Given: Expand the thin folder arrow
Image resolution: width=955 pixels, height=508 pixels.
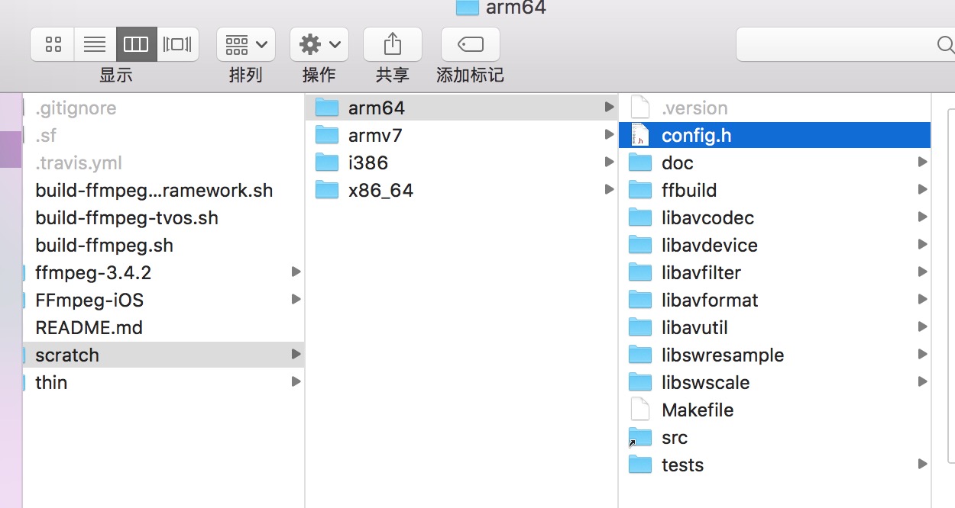Looking at the screenshot, I should (296, 382).
